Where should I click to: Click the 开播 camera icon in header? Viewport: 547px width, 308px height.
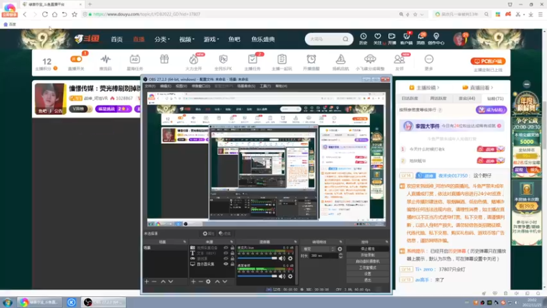pyautogui.click(x=392, y=36)
